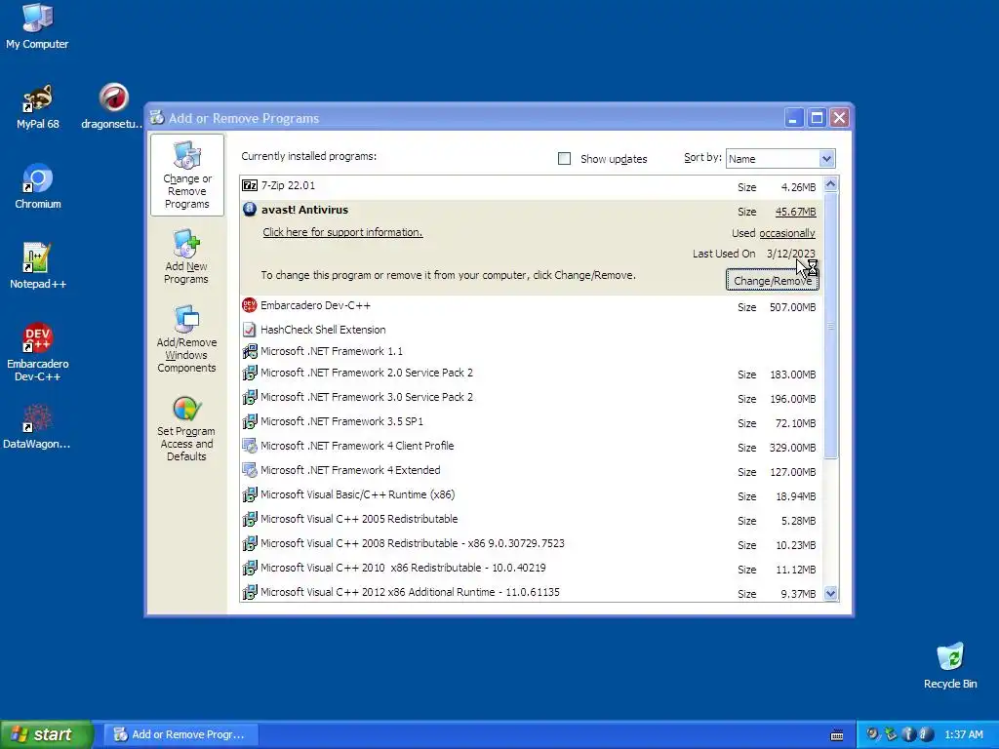Open the Start menu
Screen dimensions: 999x749
point(46,735)
